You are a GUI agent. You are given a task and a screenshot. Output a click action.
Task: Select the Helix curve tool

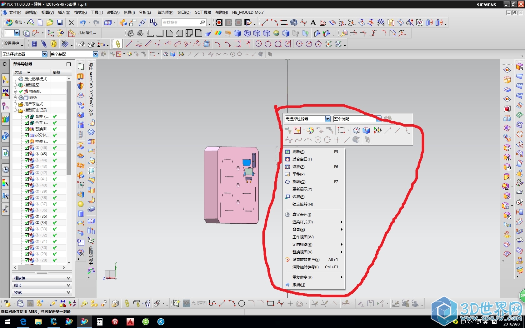pyautogui.click(x=294, y=22)
